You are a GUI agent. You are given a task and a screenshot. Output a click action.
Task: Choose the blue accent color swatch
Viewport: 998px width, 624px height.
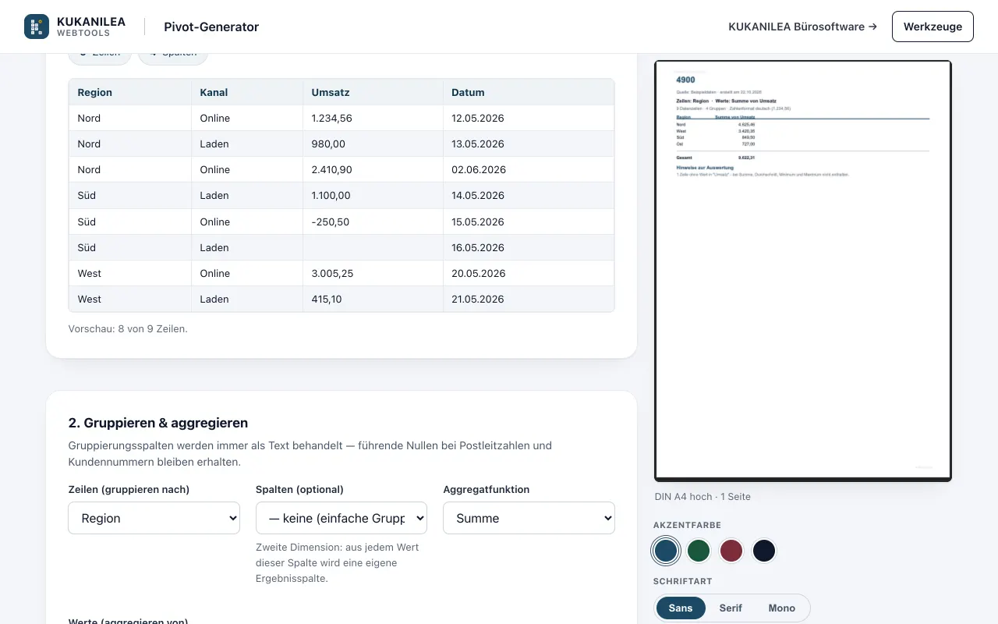[x=666, y=551]
